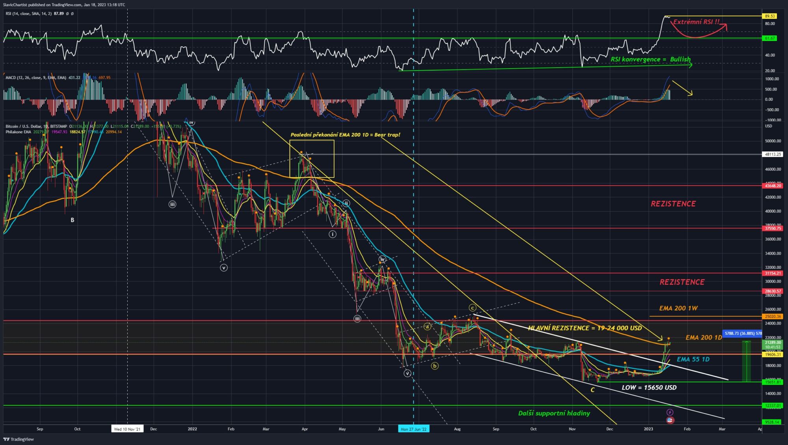This screenshot has height=445, width=788.
Task: Click the MACD histogram value 431.22
Action: point(74,78)
